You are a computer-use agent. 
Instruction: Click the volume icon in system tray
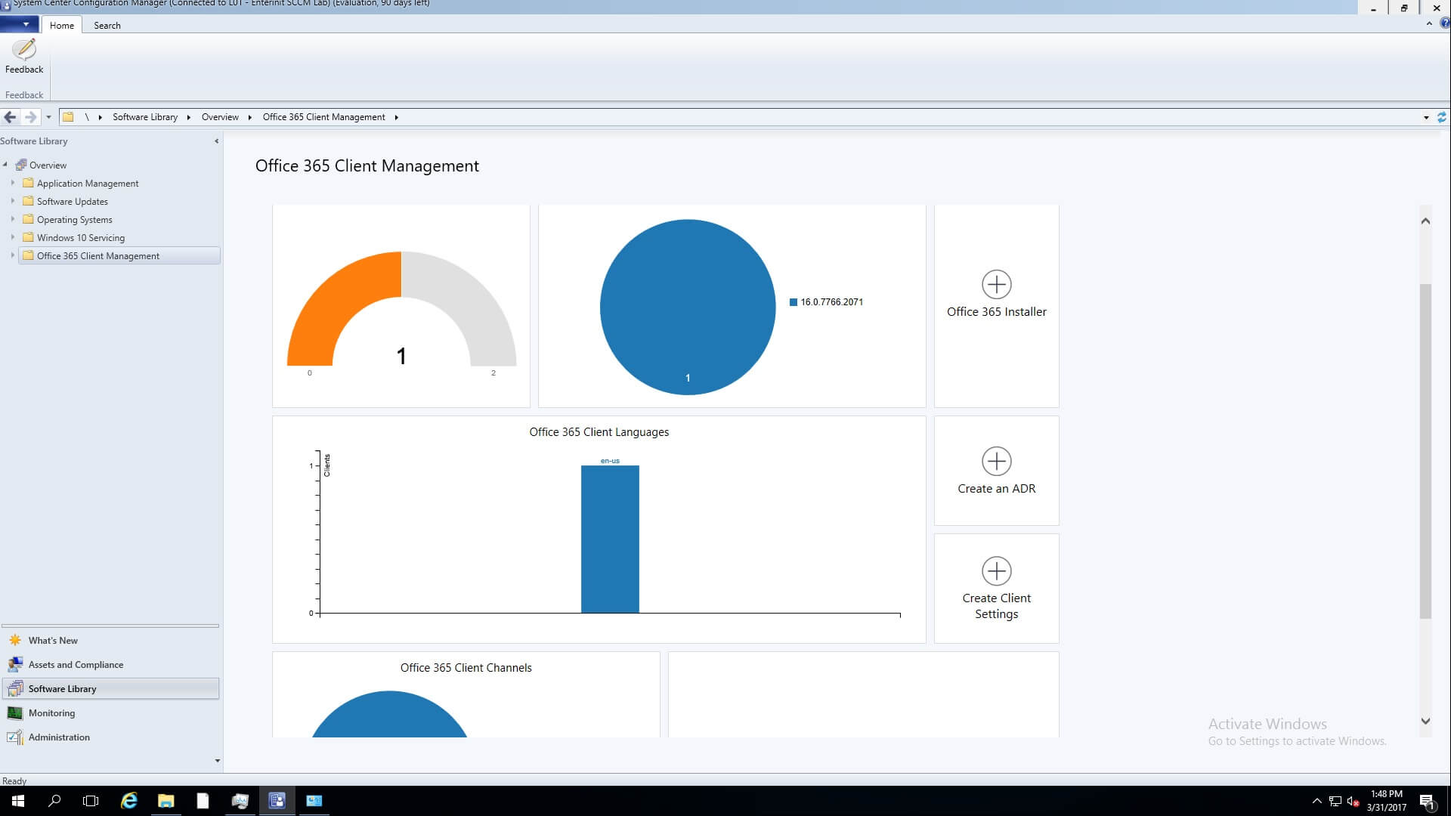pyautogui.click(x=1354, y=801)
